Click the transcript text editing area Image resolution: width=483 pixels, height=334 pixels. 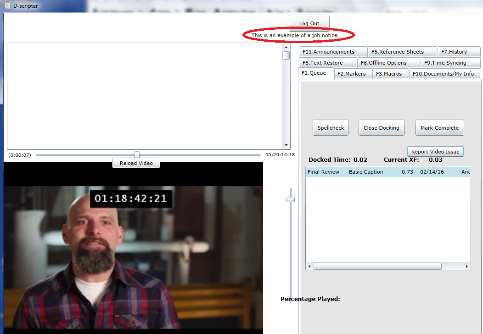pos(144,96)
